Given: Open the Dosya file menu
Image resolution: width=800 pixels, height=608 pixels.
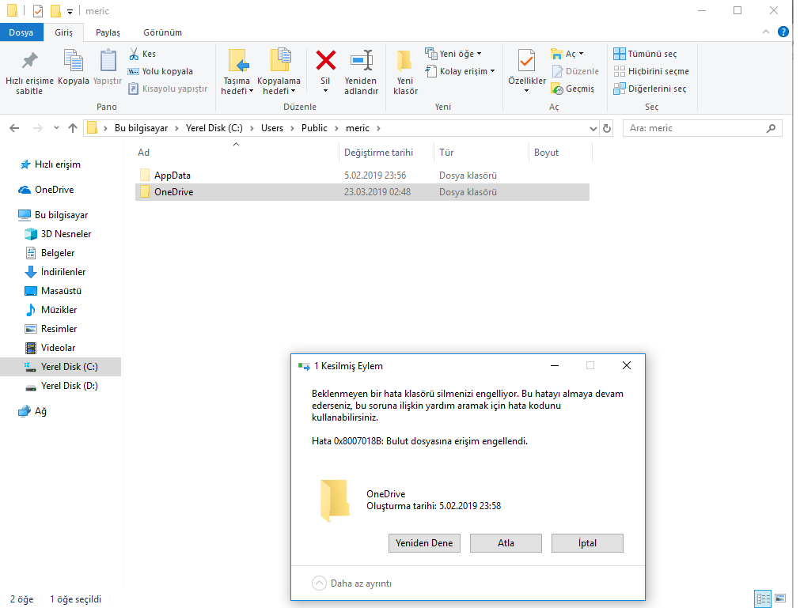Looking at the screenshot, I should (x=21, y=32).
